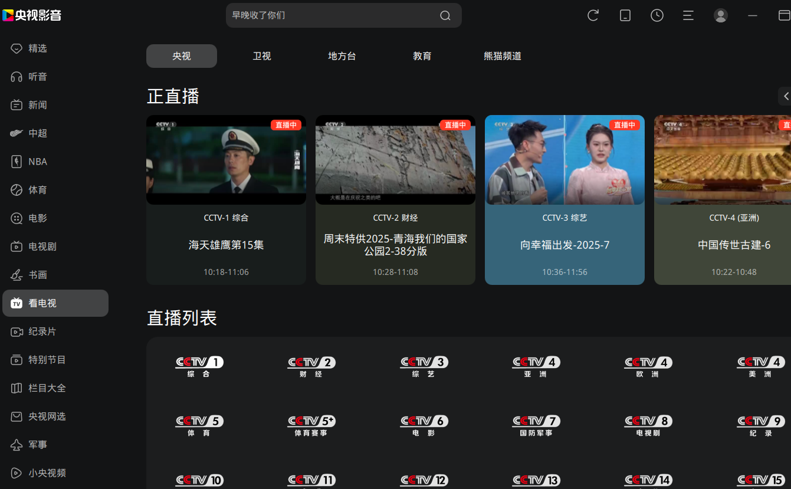This screenshot has width=791, height=489.
Task: Open CCTV-1 综合 channel logo
Action: click(199, 366)
